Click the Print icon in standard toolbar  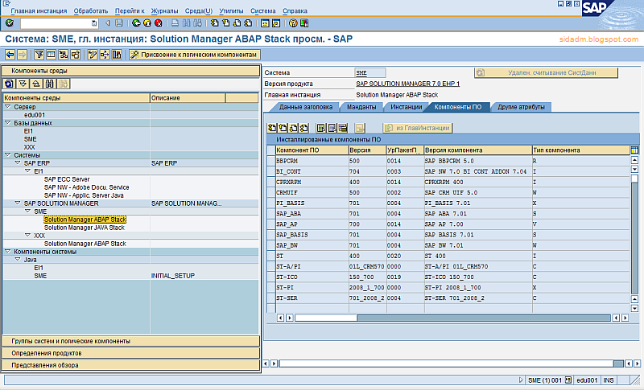[174, 23]
